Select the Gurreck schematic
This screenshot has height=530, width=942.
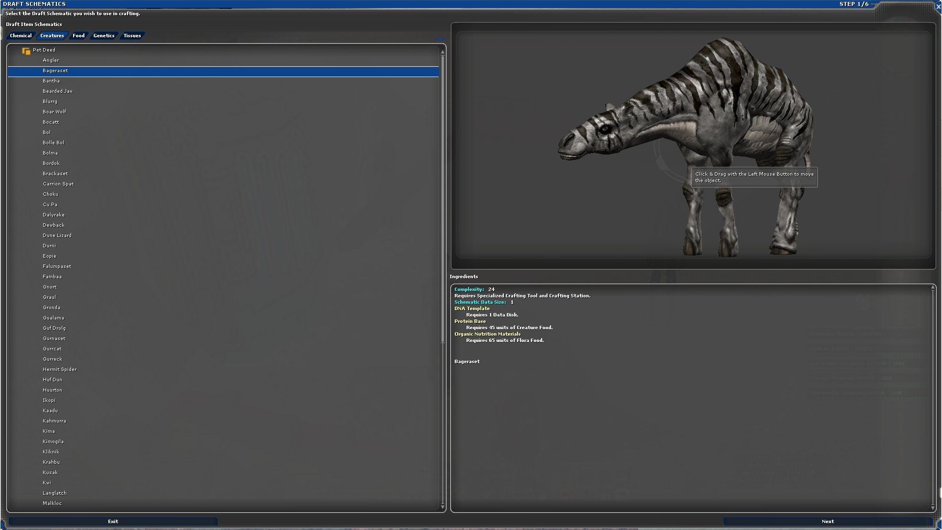click(x=52, y=359)
